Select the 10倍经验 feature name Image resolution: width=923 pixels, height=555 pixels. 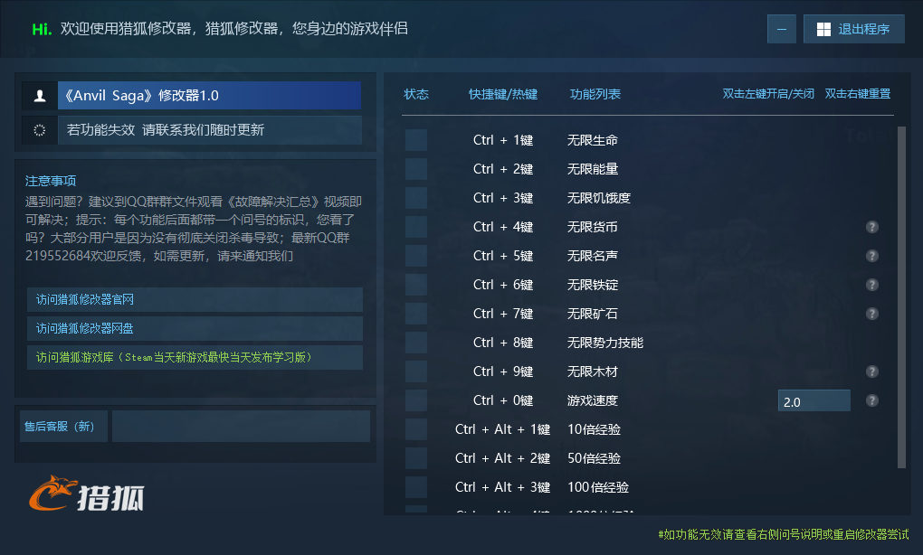pos(594,429)
